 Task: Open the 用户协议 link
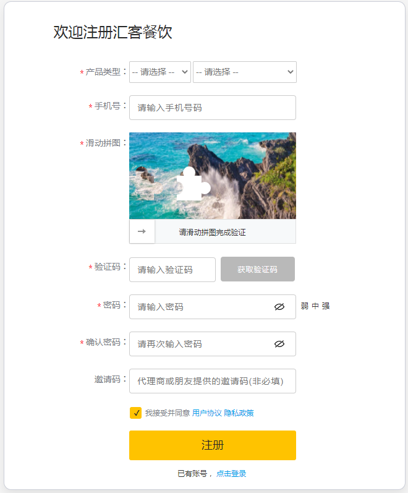(x=207, y=413)
